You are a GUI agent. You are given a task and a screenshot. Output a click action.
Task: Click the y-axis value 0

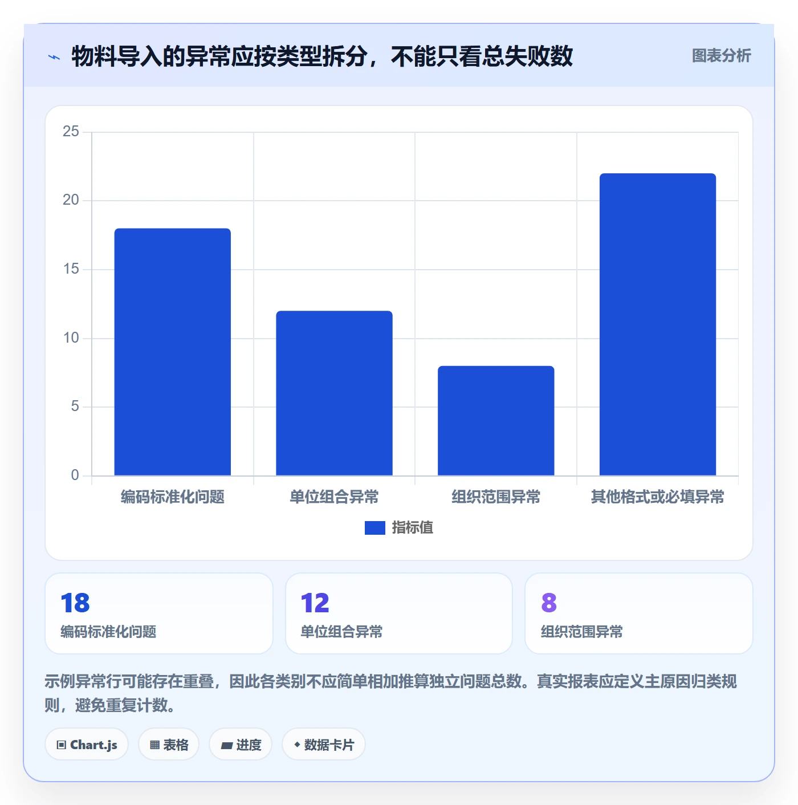pyautogui.click(x=75, y=475)
